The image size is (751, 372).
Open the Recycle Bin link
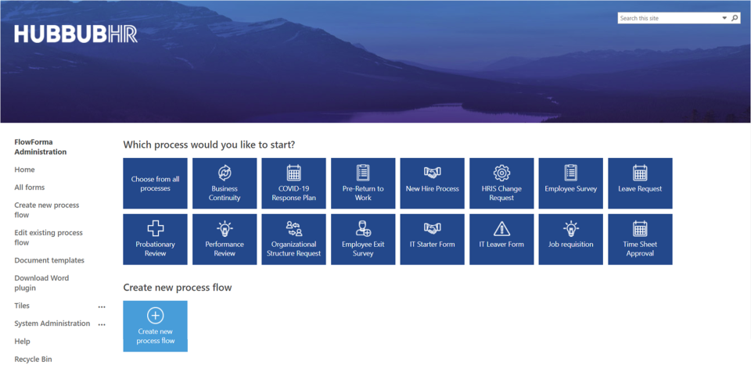pyautogui.click(x=33, y=359)
